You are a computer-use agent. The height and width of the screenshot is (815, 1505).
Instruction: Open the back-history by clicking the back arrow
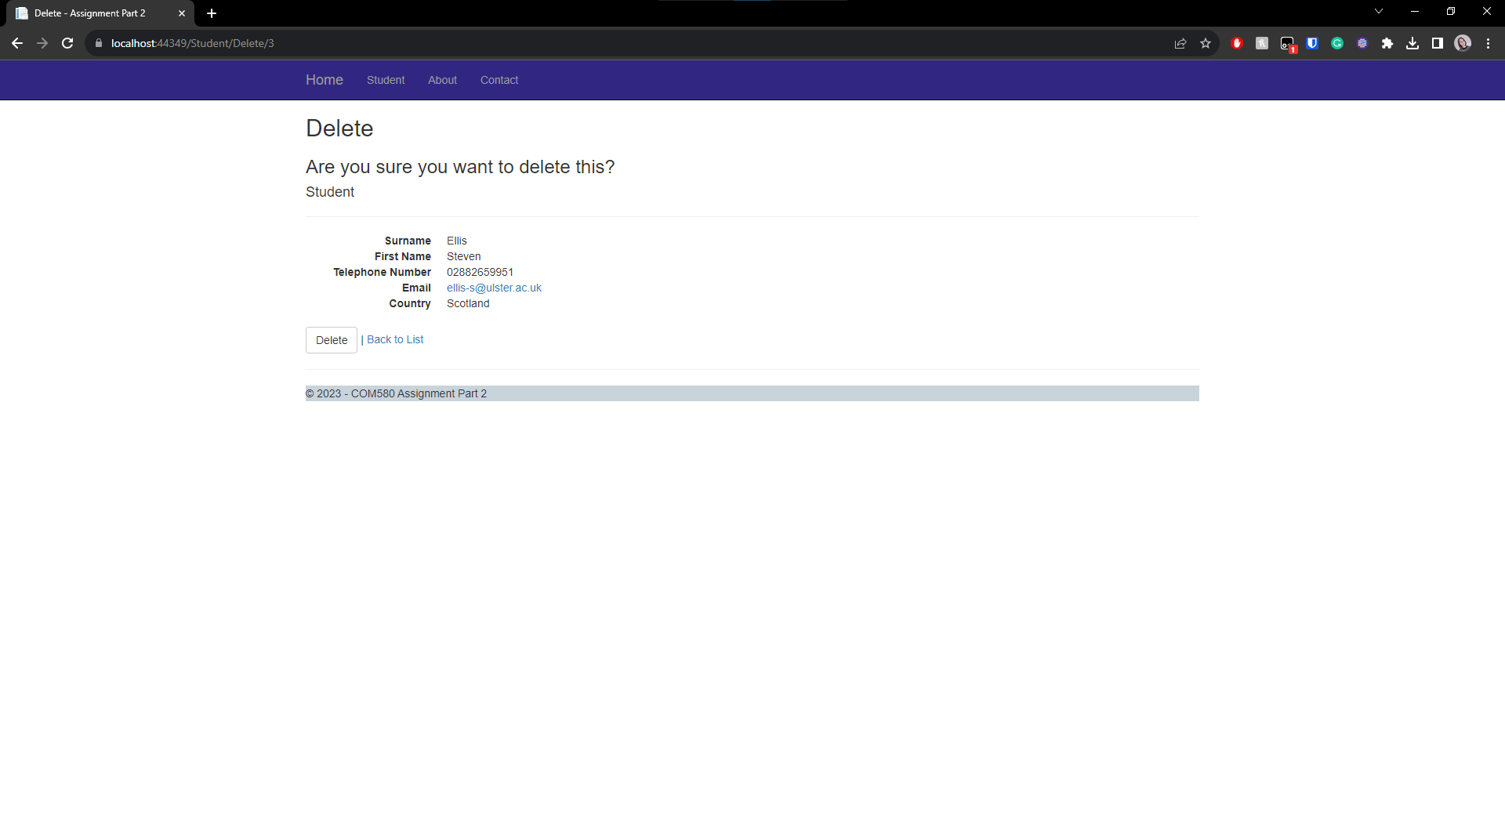[17, 43]
